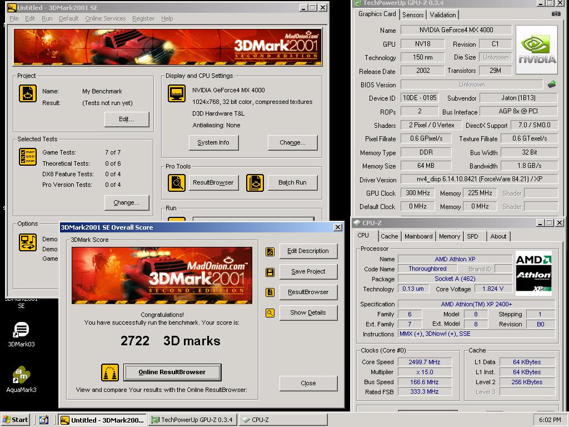
Task: Click the System Info button
Action: (213, 143)
